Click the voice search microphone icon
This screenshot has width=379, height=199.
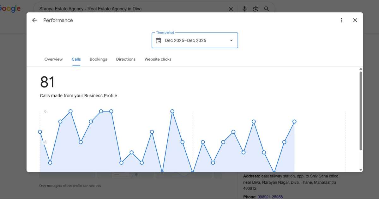[244, 9]
